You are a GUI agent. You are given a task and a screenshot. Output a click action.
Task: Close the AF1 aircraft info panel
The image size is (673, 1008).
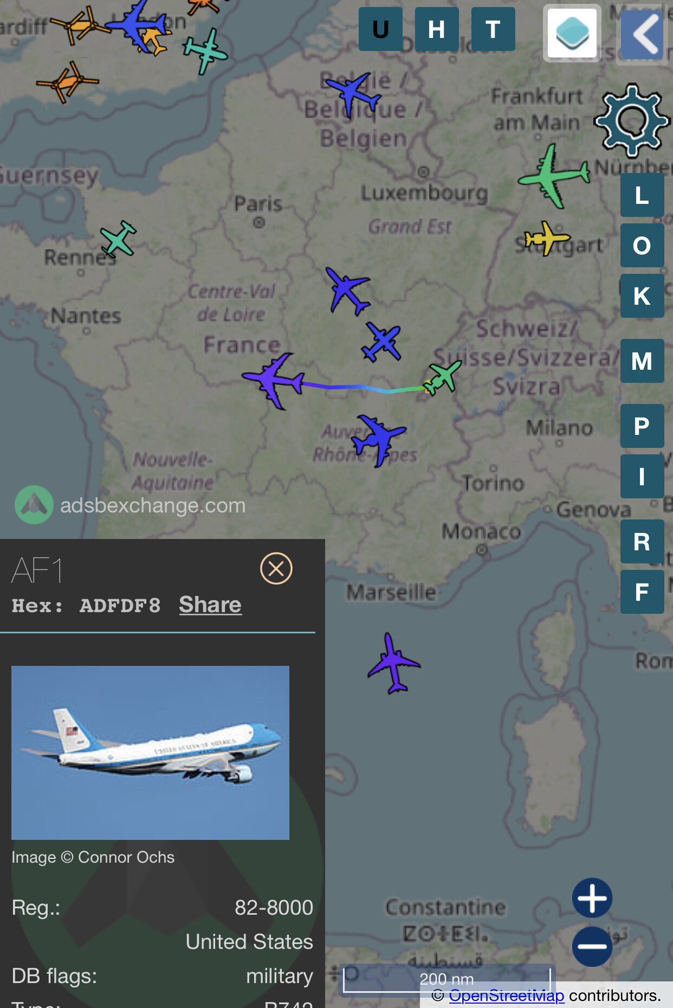276,568
